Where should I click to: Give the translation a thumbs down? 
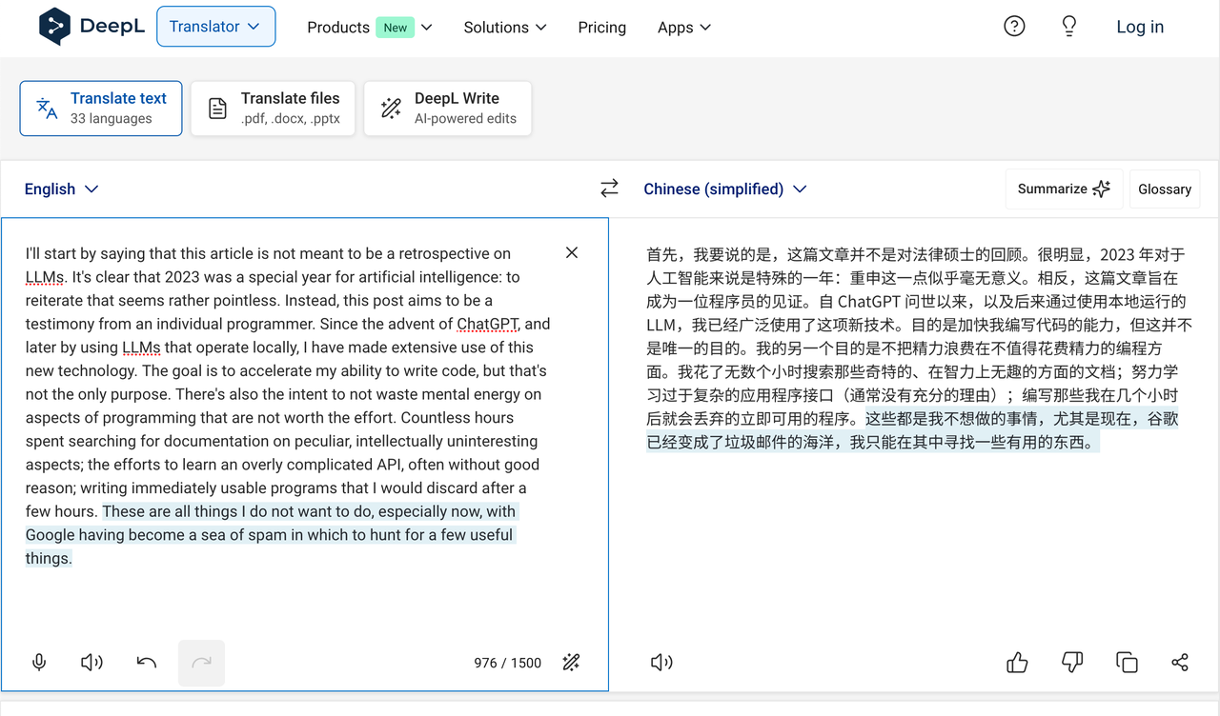1072,663
